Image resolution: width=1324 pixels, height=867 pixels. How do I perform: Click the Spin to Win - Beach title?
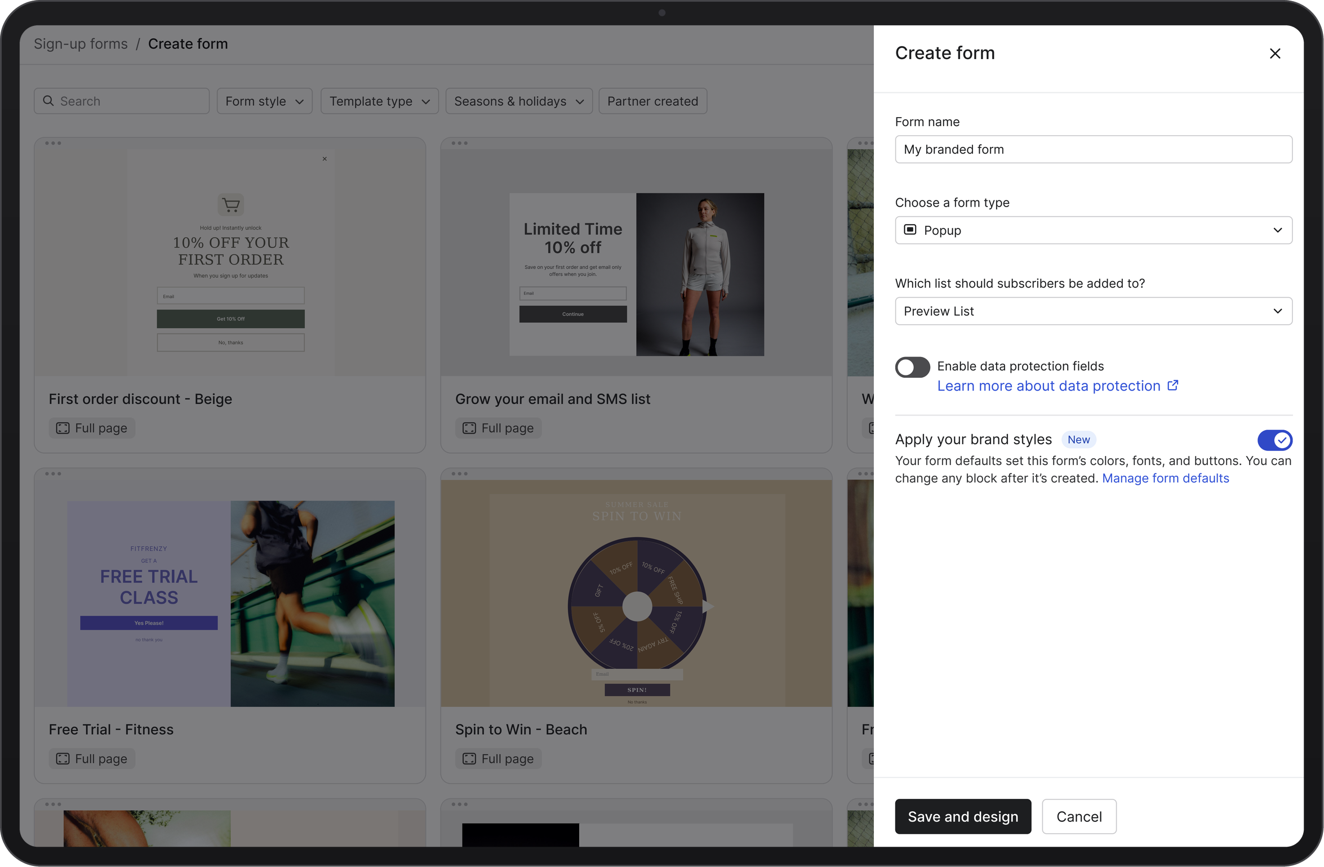coord(521,730)
